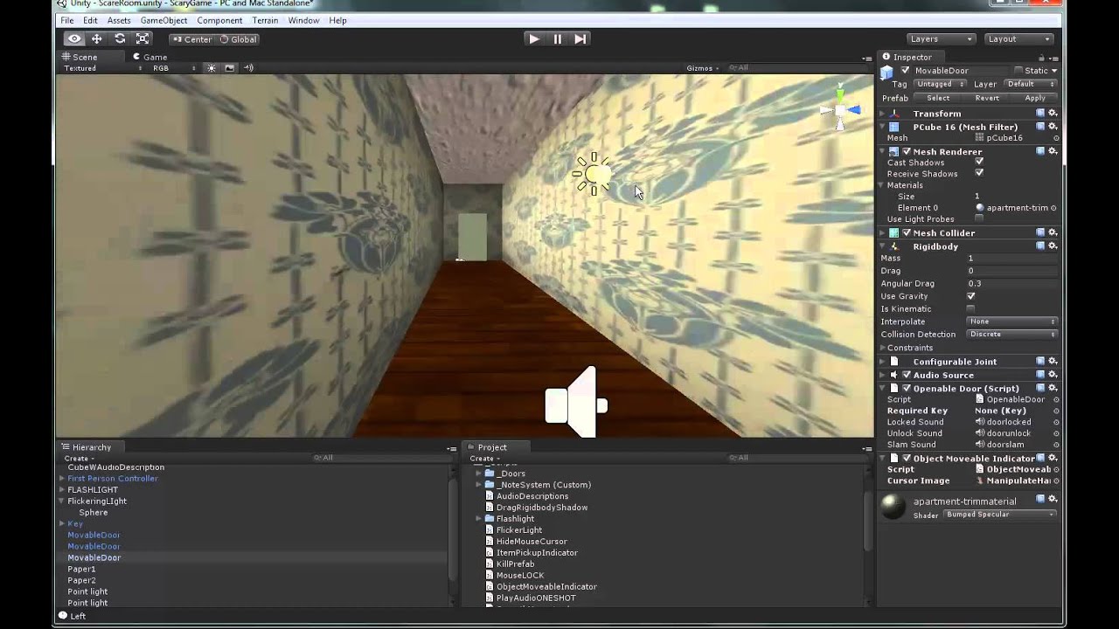Click object picker next to pCube16 mesh
Image resolution: width=1119 pixels, height=629 pixels.
[1055, 138]
